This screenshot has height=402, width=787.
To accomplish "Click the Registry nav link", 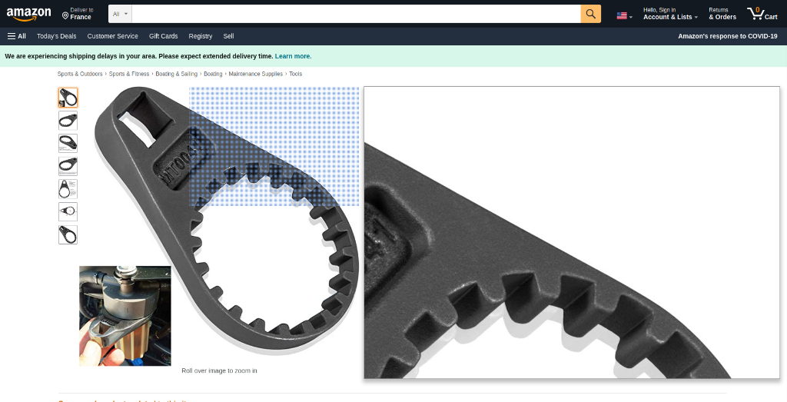I will click(x=200, y=36).
